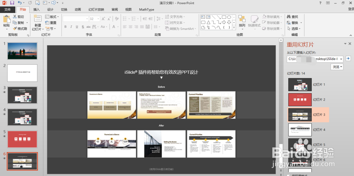Click the Help question mark icon
354x176 pixels.
click(320, 3)
